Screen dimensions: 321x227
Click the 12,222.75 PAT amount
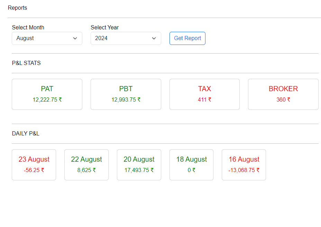[x=47, y=100]
